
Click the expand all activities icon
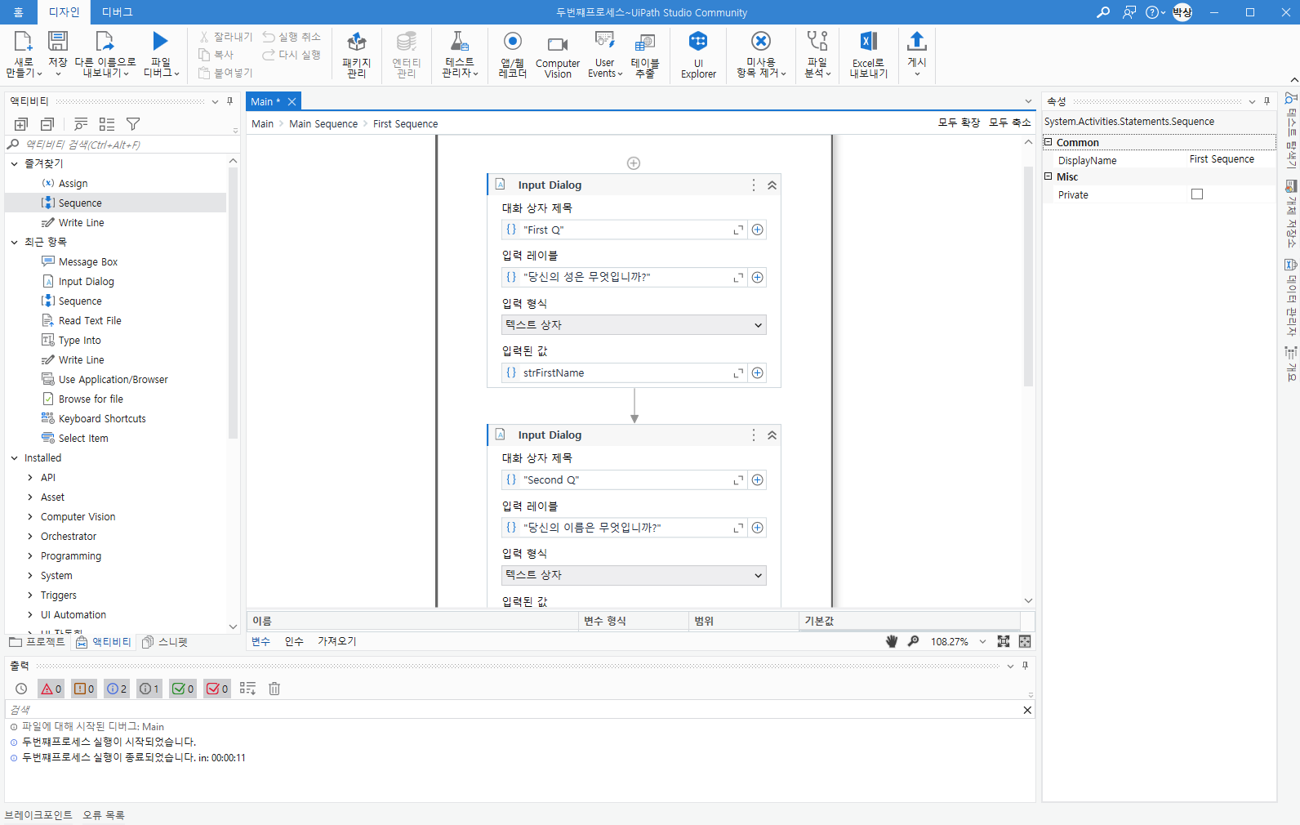click(21, 124)
